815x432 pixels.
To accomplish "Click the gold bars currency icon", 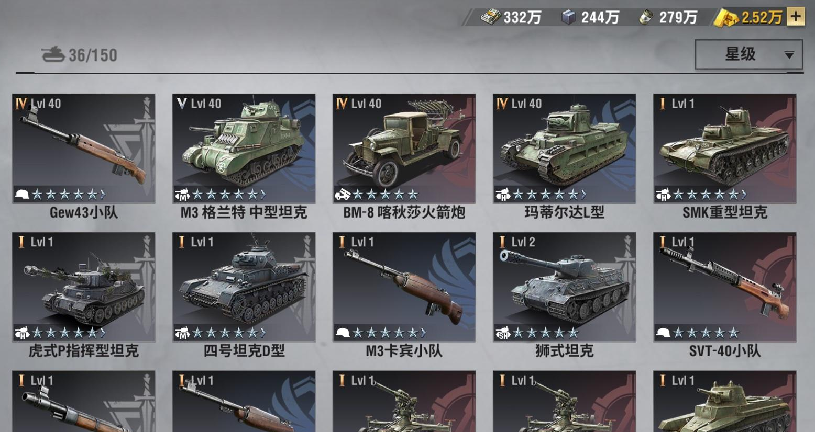I will click(727, 18).
